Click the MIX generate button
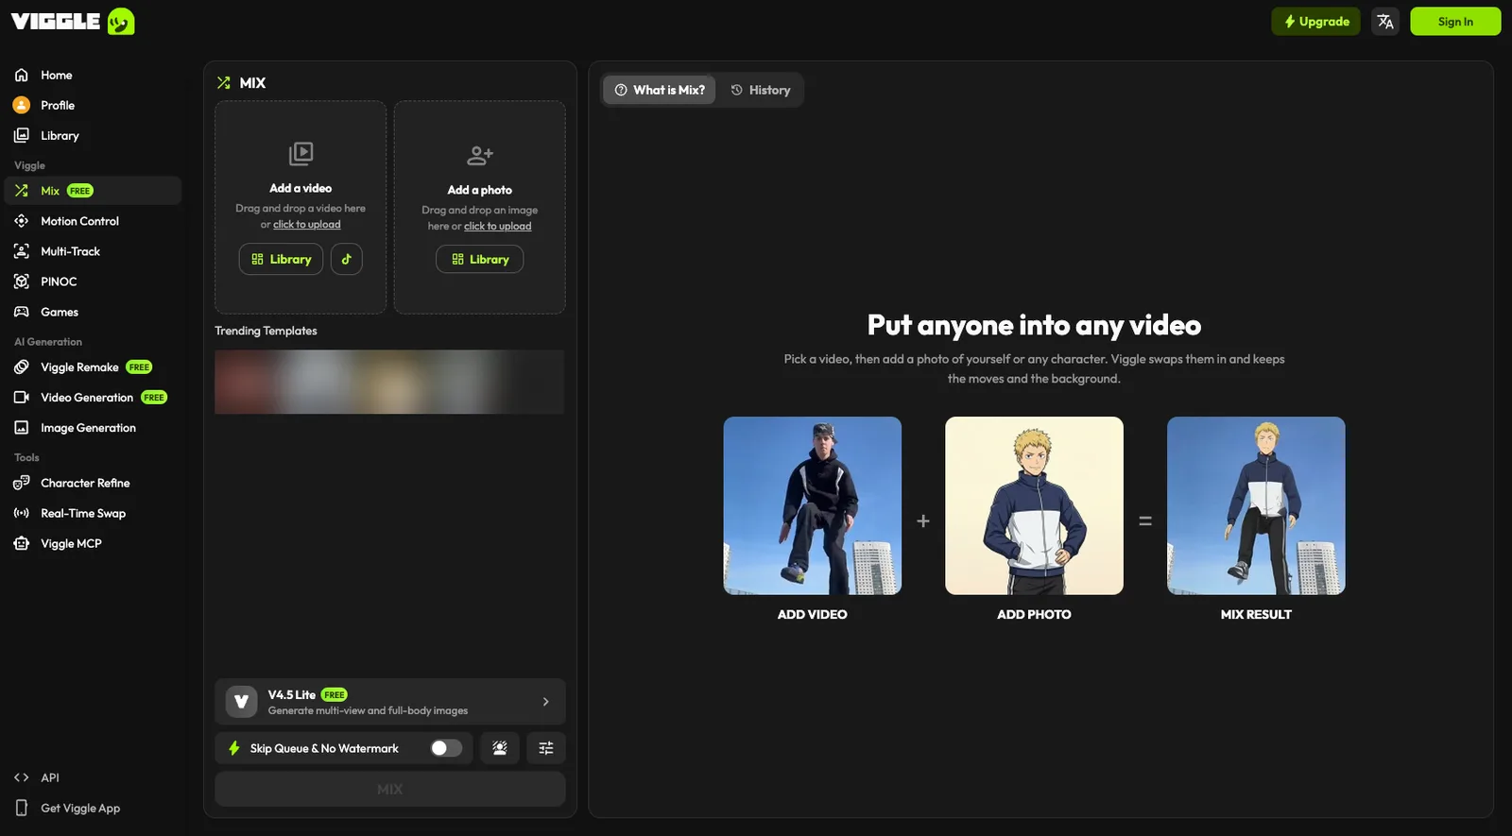Image resolution: width=1512 pixels, height=836 pixels. click(390, 789)
